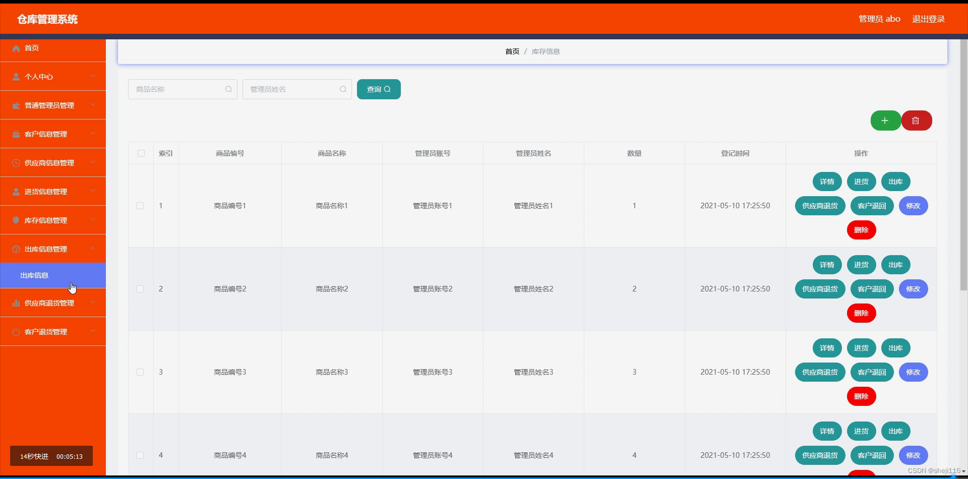Click 退出登录 to log out
The width and height of the screenshot is (968, 479).
click(x=929, y=19)
